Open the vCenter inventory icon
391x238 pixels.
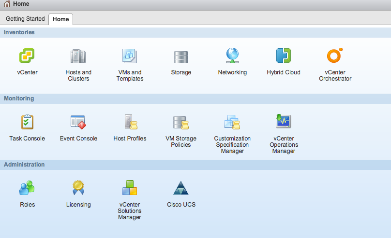click(27, 56)
